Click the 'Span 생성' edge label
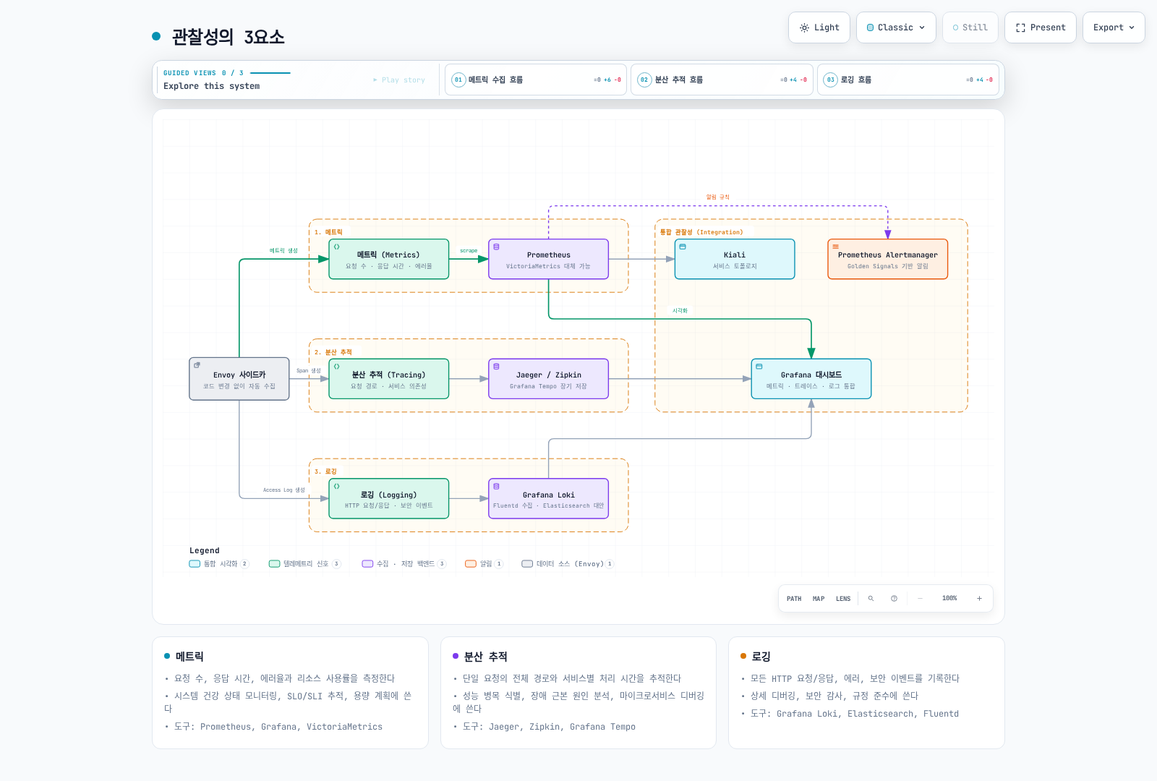Screen dimensions: 1157x781 coord(308,371)
